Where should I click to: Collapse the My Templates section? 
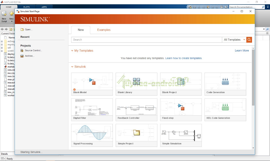pyautogui.click(x=72, y=51)
